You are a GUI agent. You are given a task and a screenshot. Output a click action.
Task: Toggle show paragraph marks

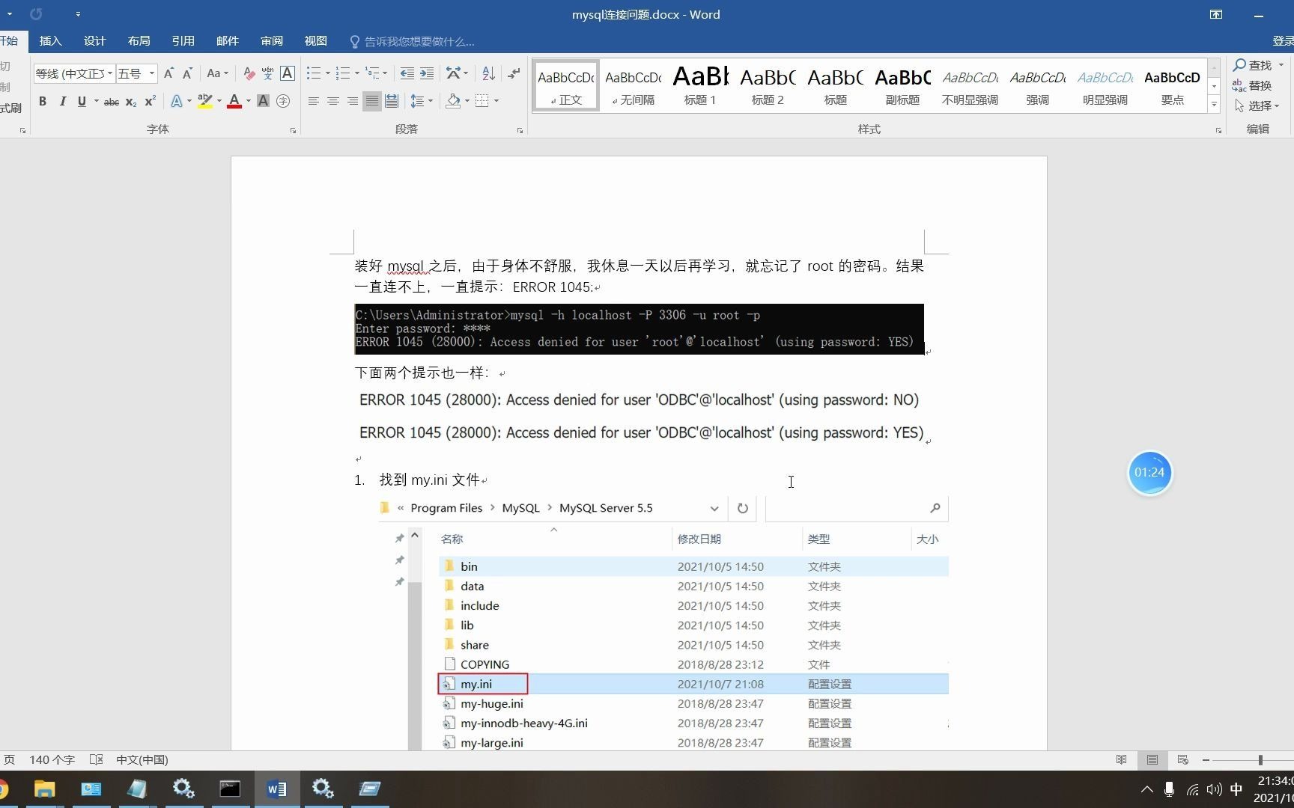[x=514, y=73]
